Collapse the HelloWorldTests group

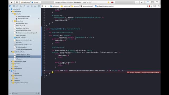pyautogui.click(x=11, y=52)
